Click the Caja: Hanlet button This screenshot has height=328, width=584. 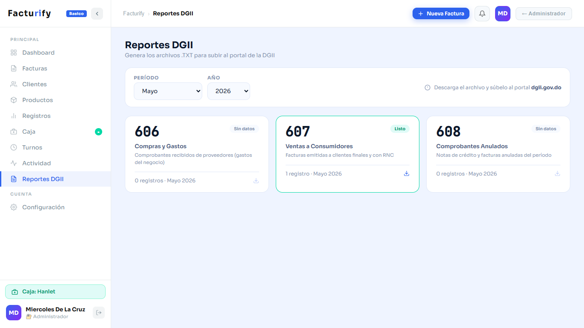pyautogui.click(x=55, y=292)
